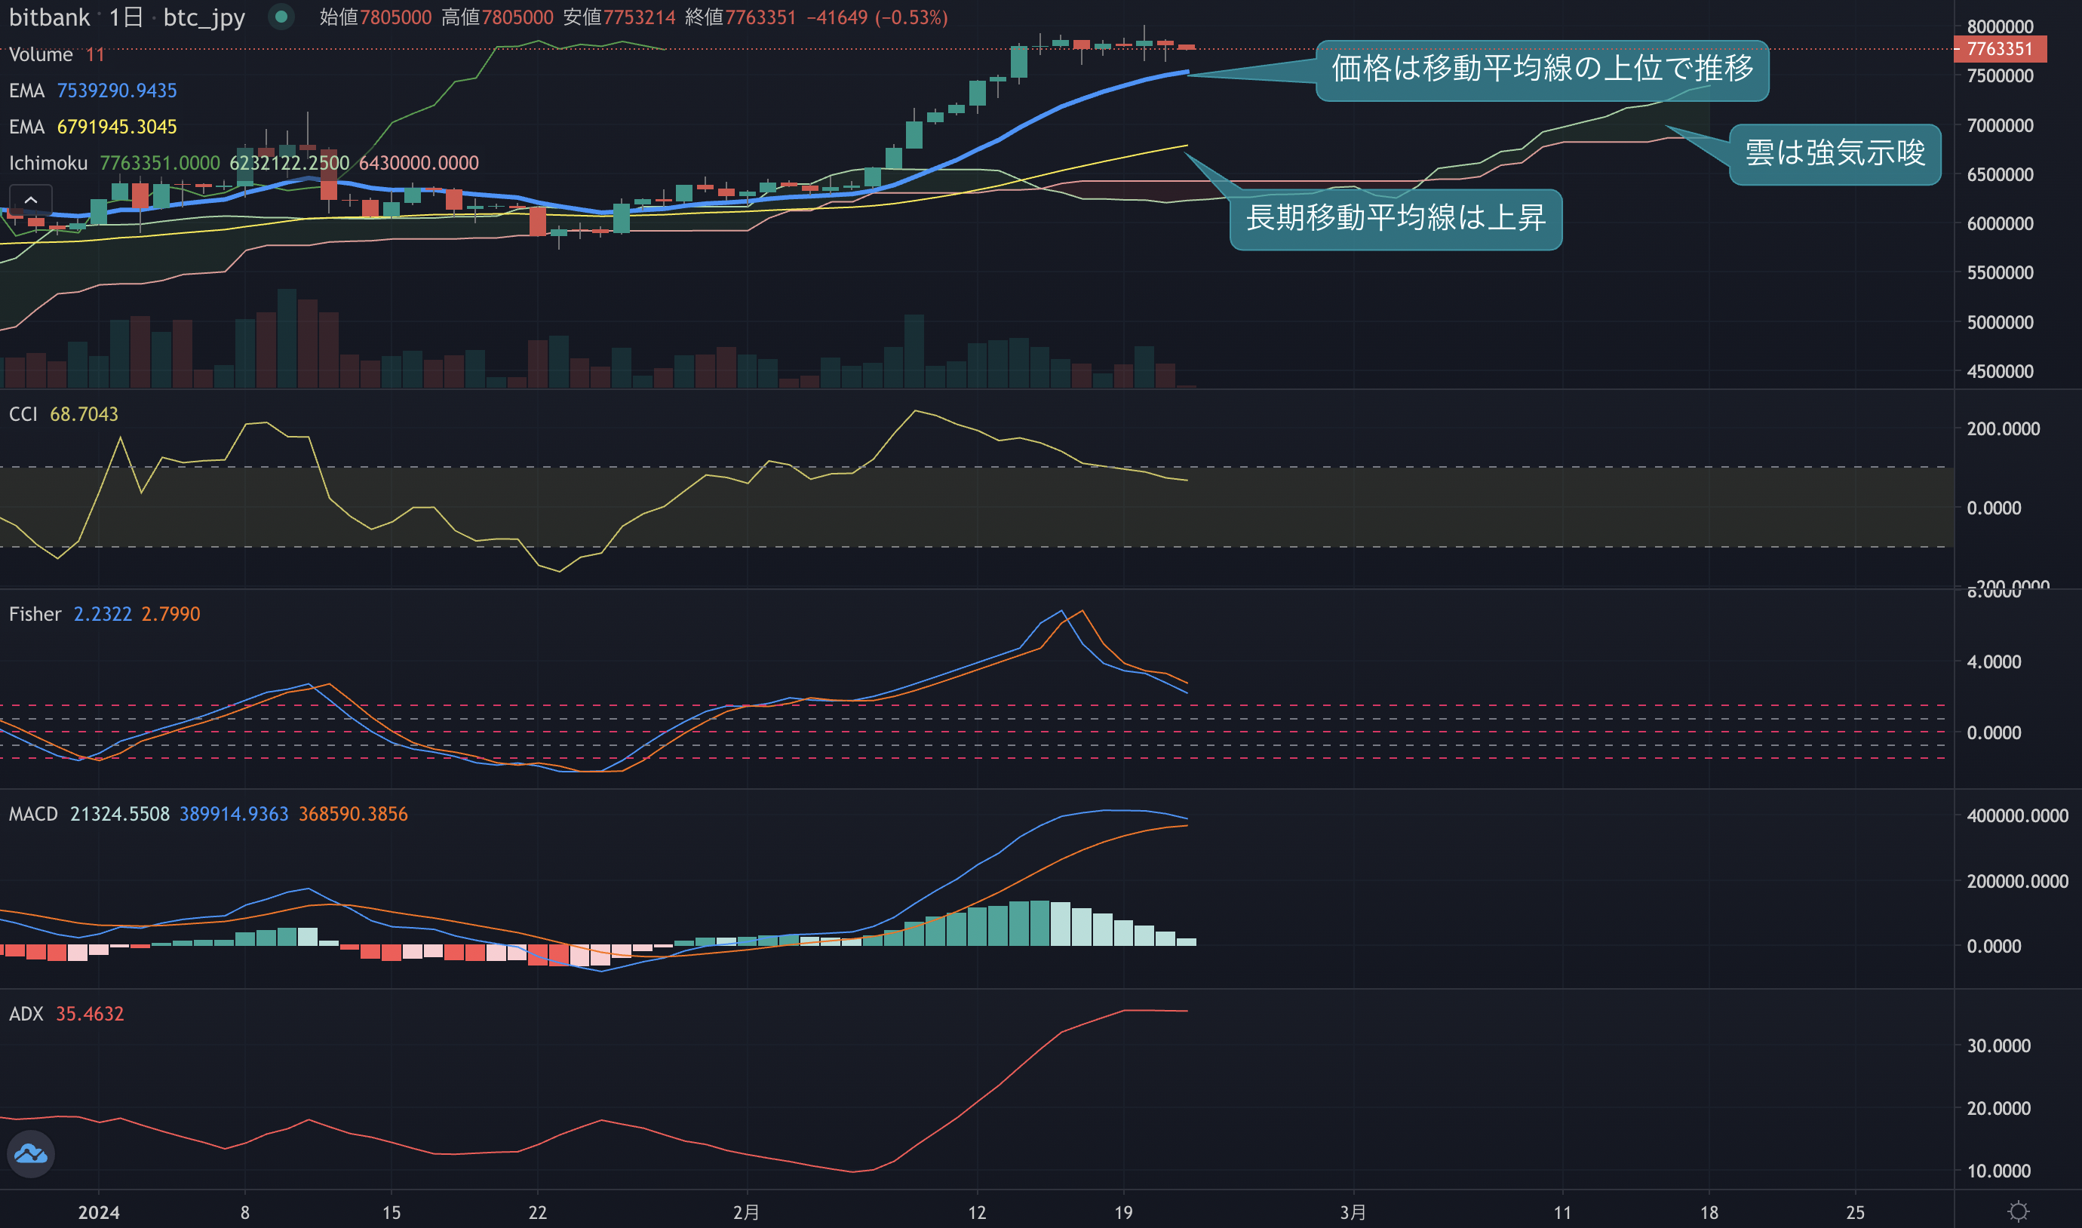Image resolution: width=2082 pixels, height=1228 pixels.
Task: Select the current price label 7763351
Action: (2000, 49)
